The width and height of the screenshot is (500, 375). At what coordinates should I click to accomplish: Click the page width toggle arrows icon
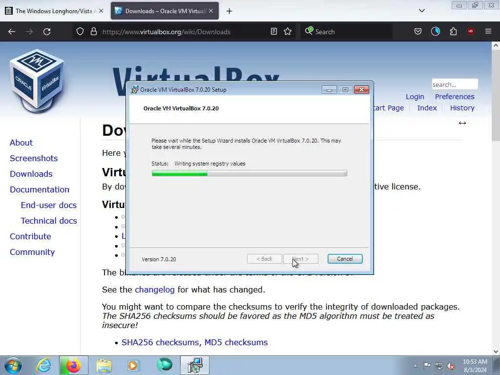462,123
